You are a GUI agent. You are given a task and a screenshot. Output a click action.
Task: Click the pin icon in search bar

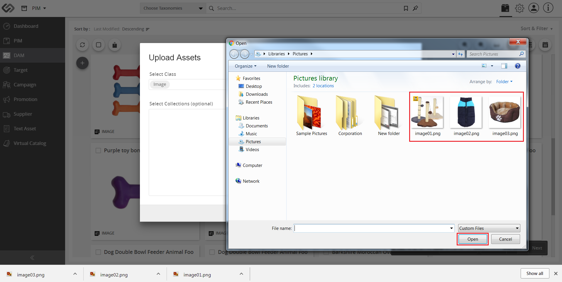[x=415, y=8]
